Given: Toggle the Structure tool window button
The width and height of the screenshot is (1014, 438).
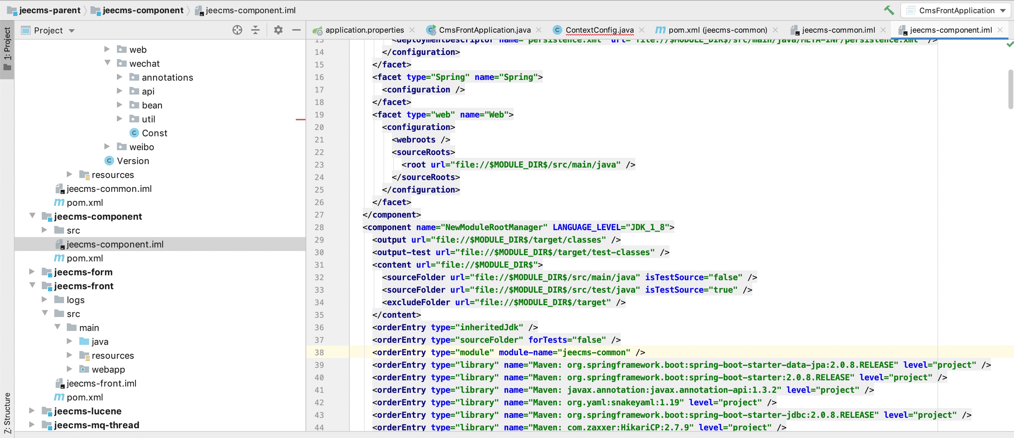Looking at the screenshot, I should [7, 413].
